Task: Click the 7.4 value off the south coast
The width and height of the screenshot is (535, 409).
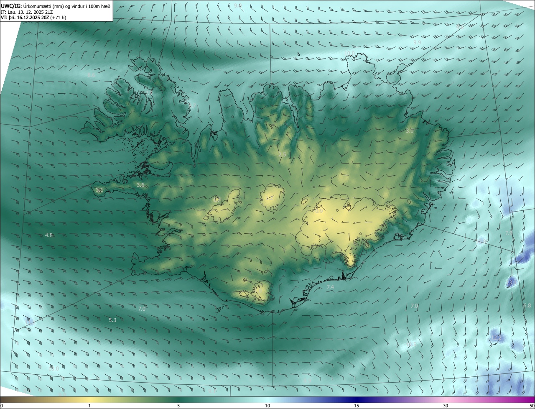Action: [330, 287]
